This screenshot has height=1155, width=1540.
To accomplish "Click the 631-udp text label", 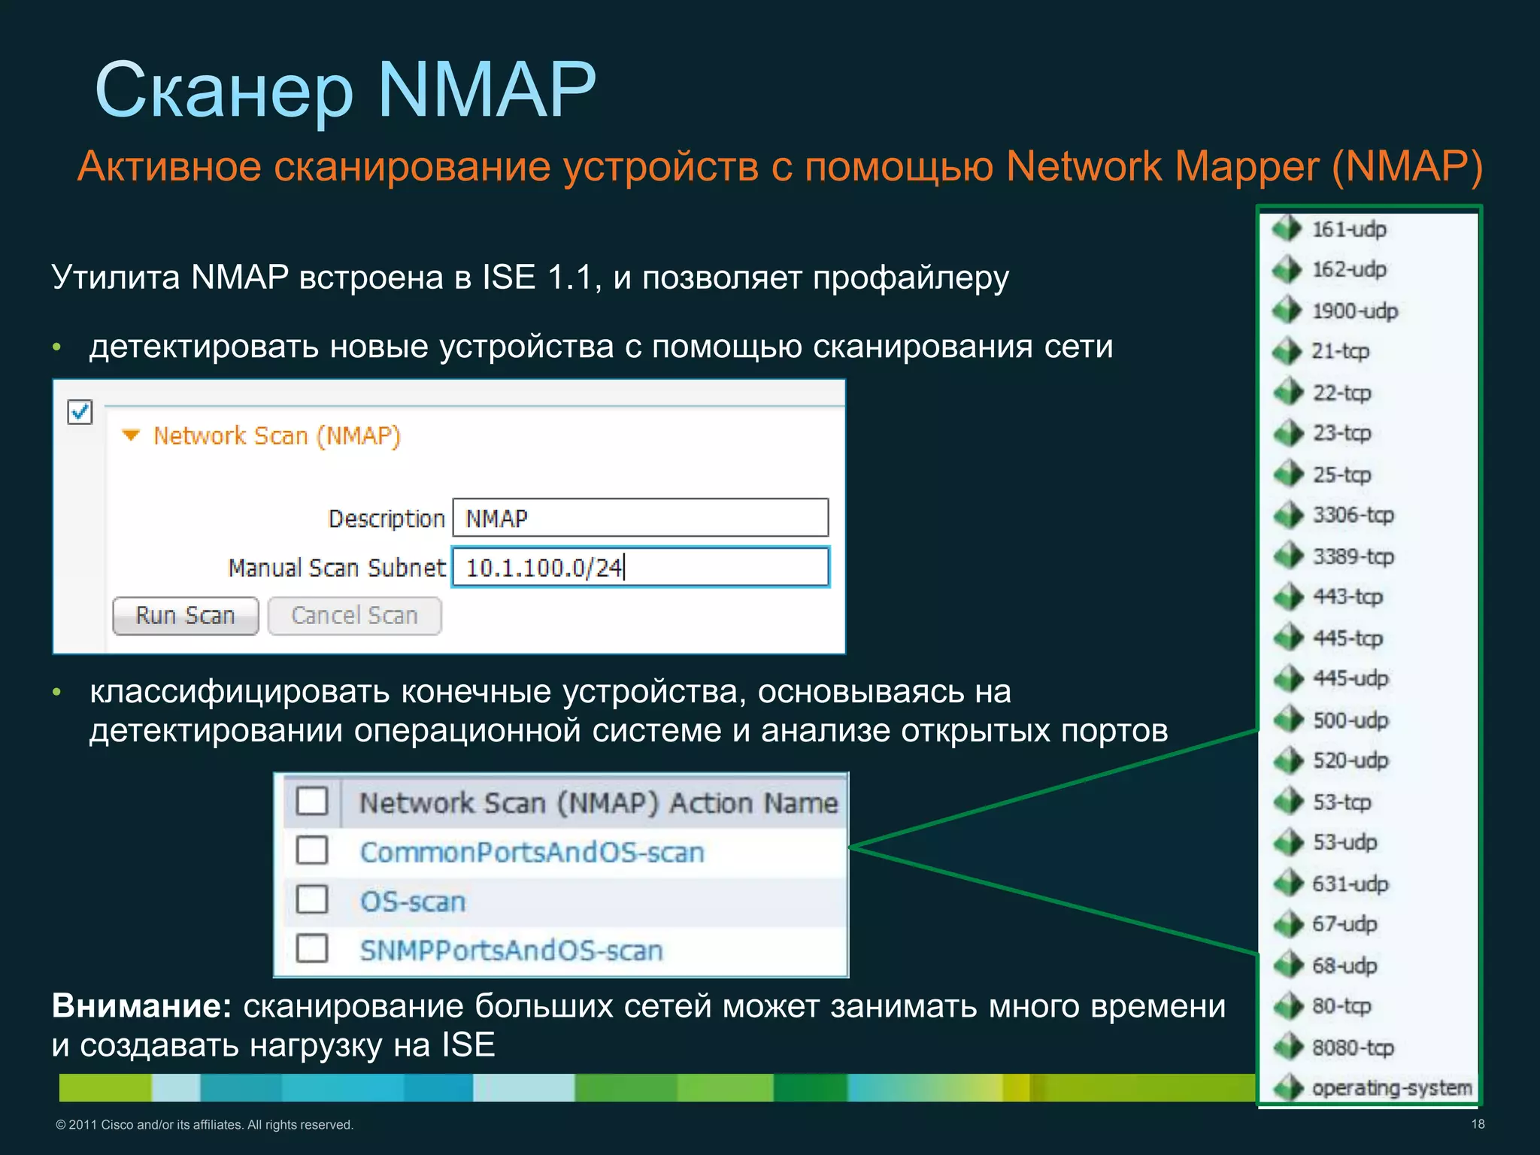I will coord(1351,884).
